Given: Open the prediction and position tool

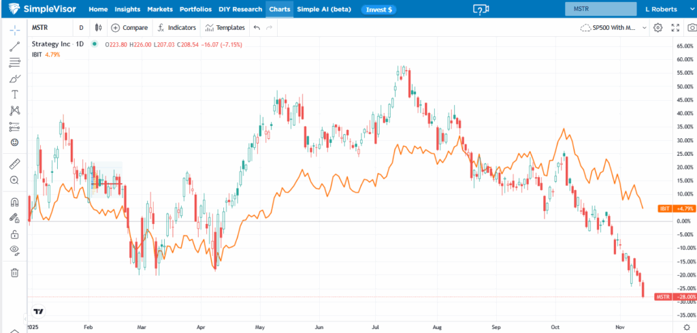Looking at the screenshot, I should [15, 127].
